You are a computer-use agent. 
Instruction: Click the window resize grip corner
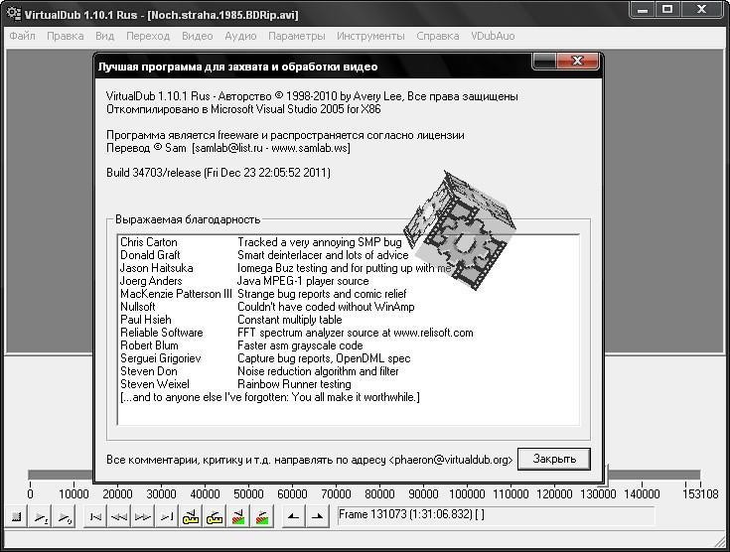(721, 542)
